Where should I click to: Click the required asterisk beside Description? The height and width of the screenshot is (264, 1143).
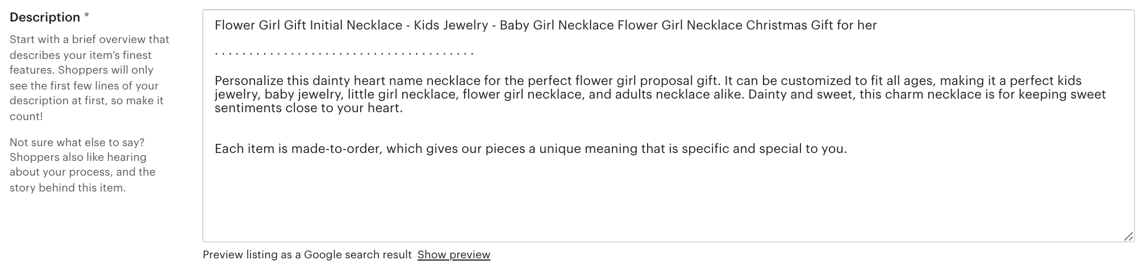86,17
